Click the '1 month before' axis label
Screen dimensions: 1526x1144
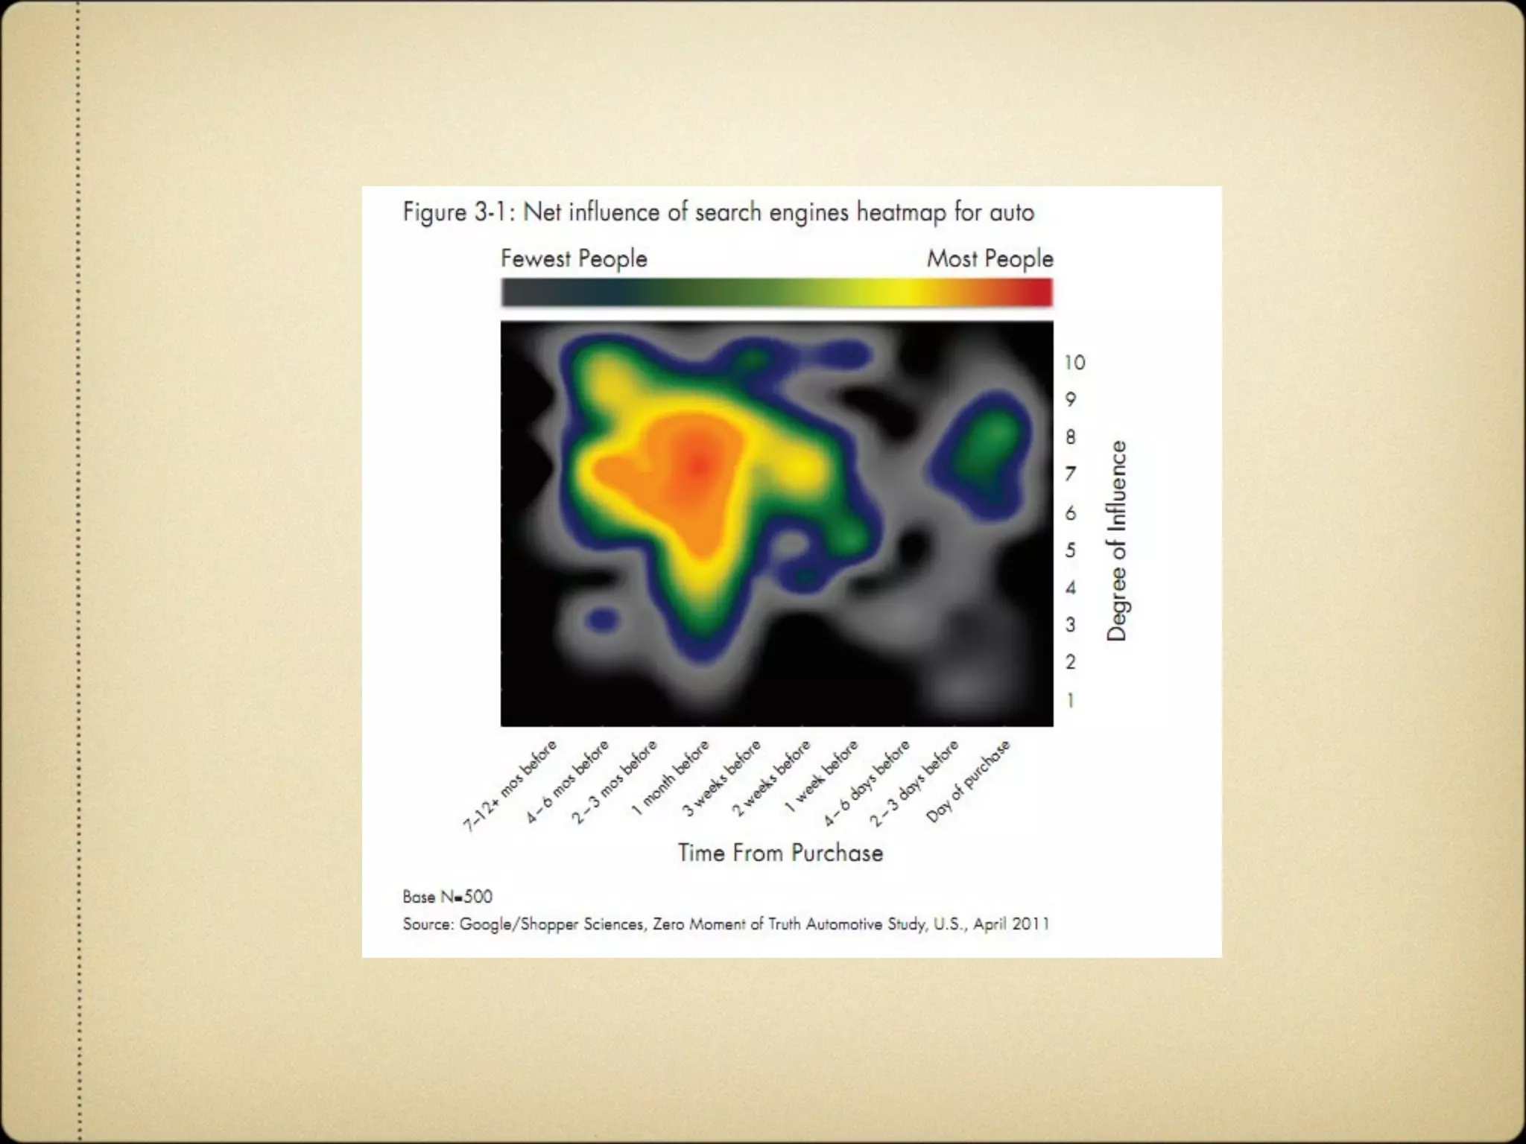[671, 778]
